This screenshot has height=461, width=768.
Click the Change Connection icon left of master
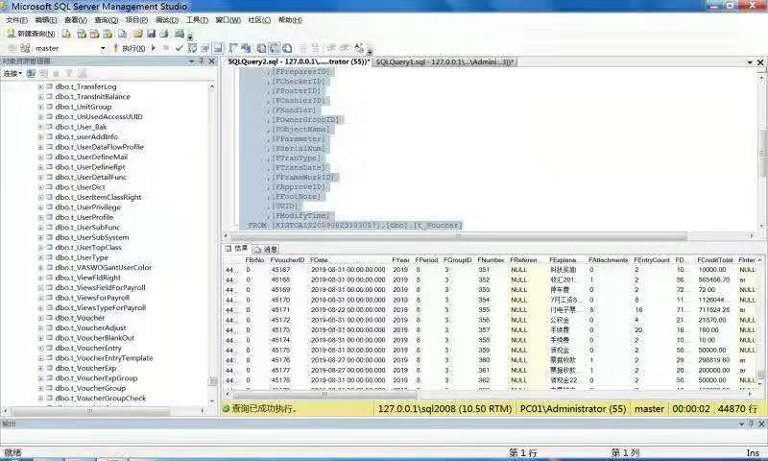[25, 48]
